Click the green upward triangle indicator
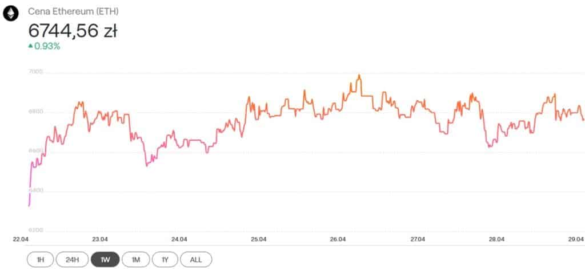Image resolution: width=585 pixels, height=275 pixels. tap(31, 46)
